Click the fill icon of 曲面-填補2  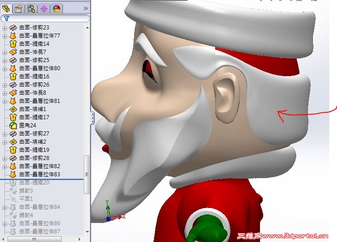13,142
